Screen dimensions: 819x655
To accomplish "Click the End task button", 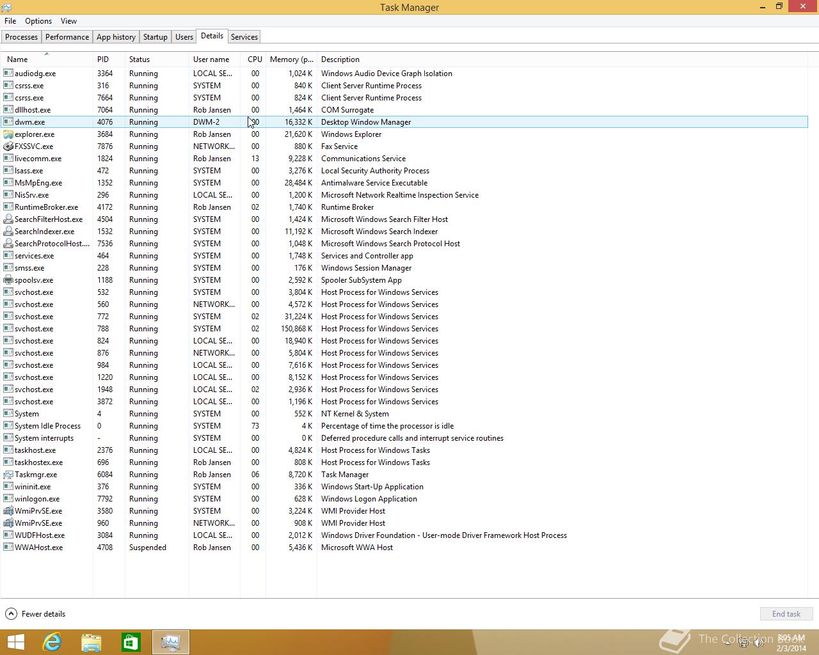I will pyautogui.click(x=786, y=614).
